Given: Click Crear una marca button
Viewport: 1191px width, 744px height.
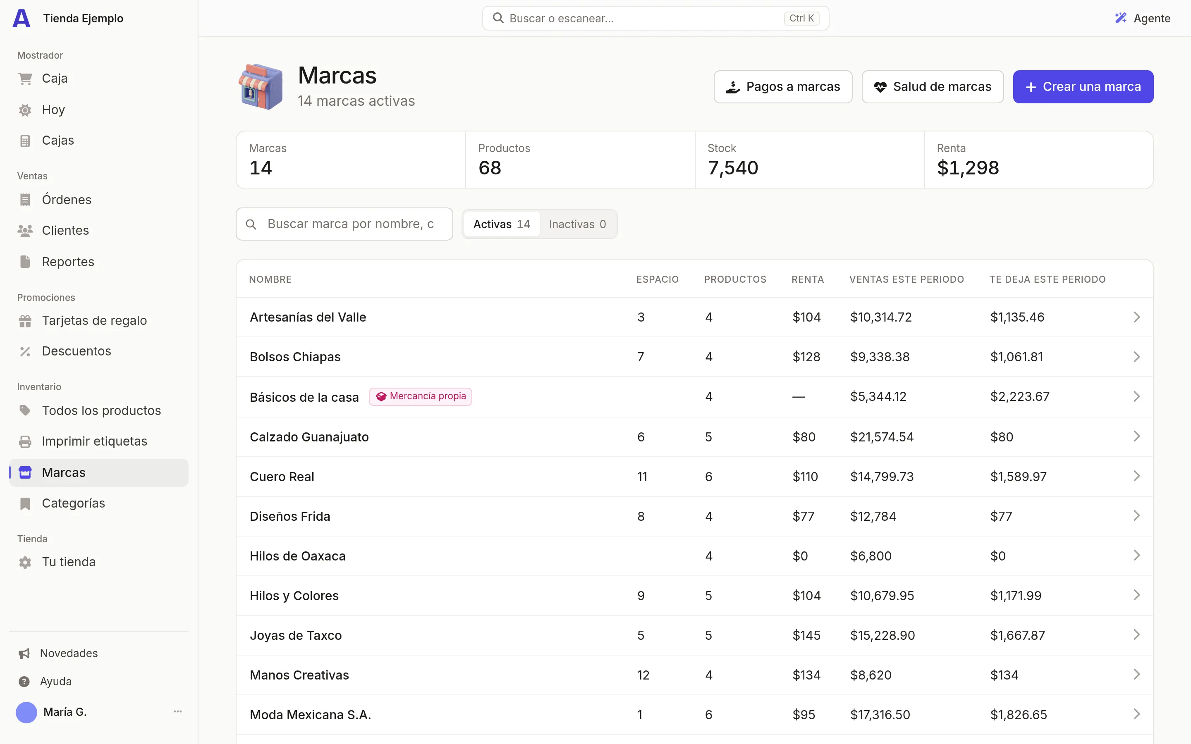Looking at the screenshot, I should [x=1083, y=87].
